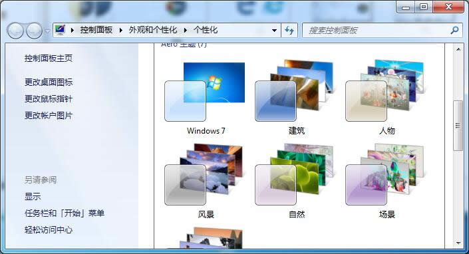Click 个性化 breadcrumb in address bar
Viewport: 469px width, 254px height.
point(206,30)
